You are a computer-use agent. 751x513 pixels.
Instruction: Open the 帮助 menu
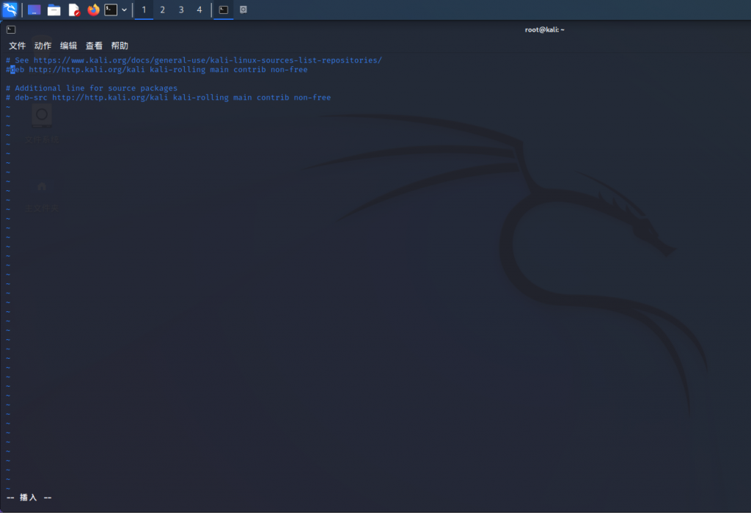(x=120, y=46)
